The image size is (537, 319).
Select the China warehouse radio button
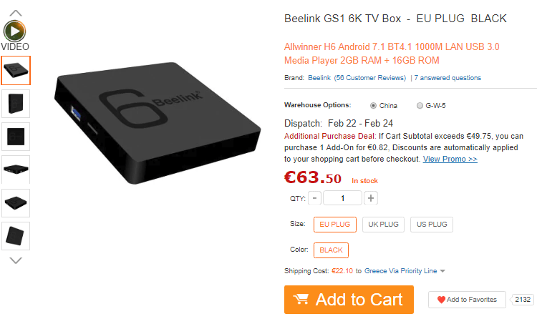tap(373, 106)
